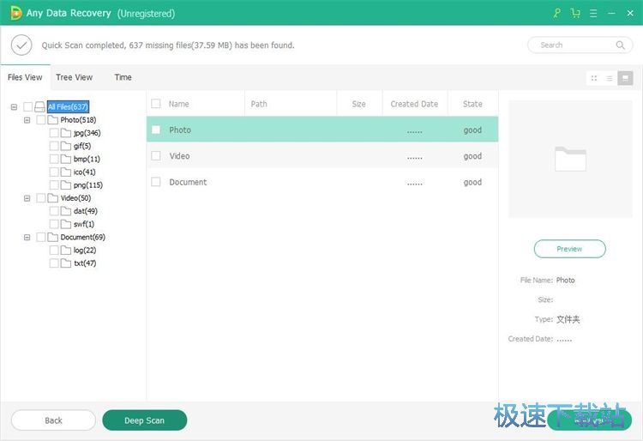
Task: Switch to list view layout
Action: coord(610,78)
